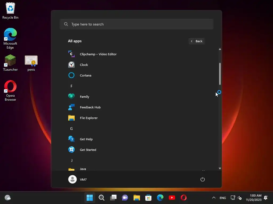This screenshot has width=273, height=204.
Task: Open File Explorer from All apps
Action: 136,118
